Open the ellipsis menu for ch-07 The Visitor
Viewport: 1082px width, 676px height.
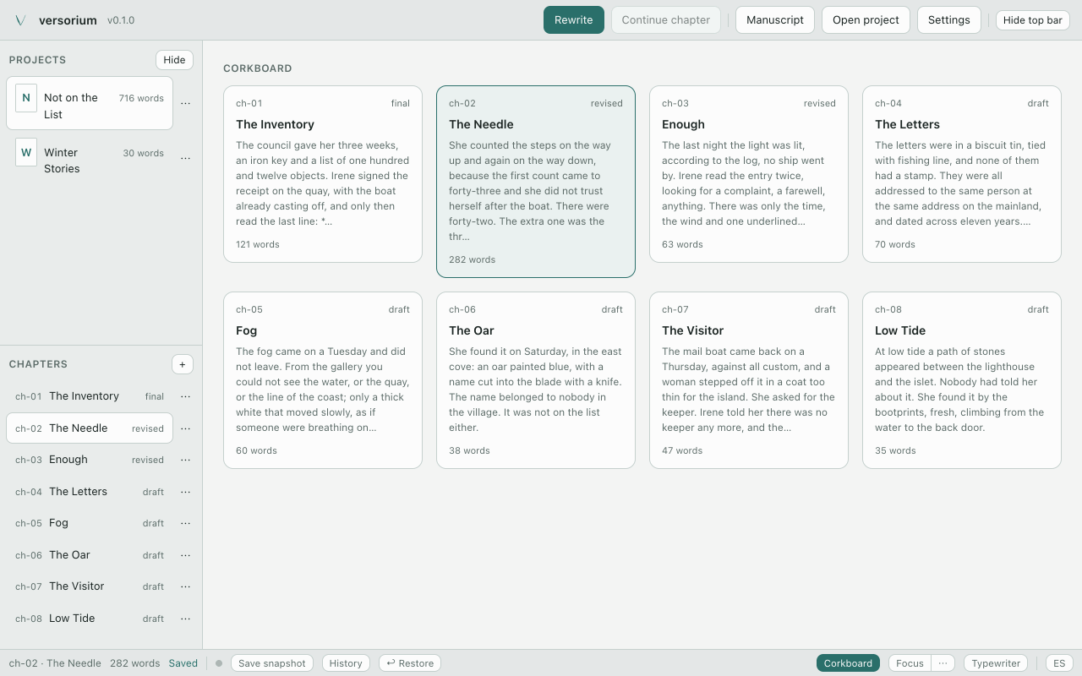coord(186,586)
